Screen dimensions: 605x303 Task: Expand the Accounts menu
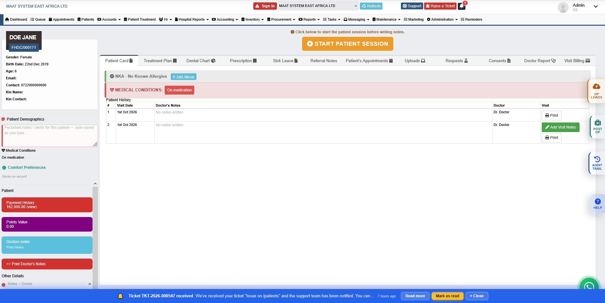coord(109,19)
